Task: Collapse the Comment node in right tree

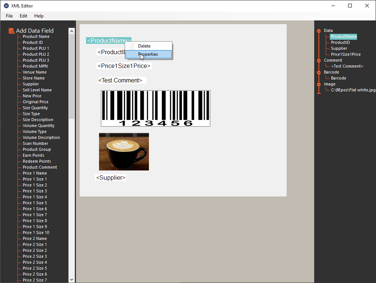Action: (319, 61)
